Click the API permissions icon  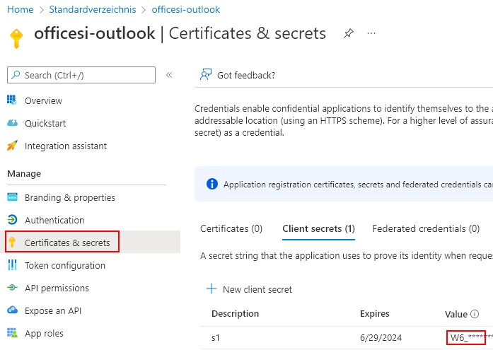[x=12, y=288]
